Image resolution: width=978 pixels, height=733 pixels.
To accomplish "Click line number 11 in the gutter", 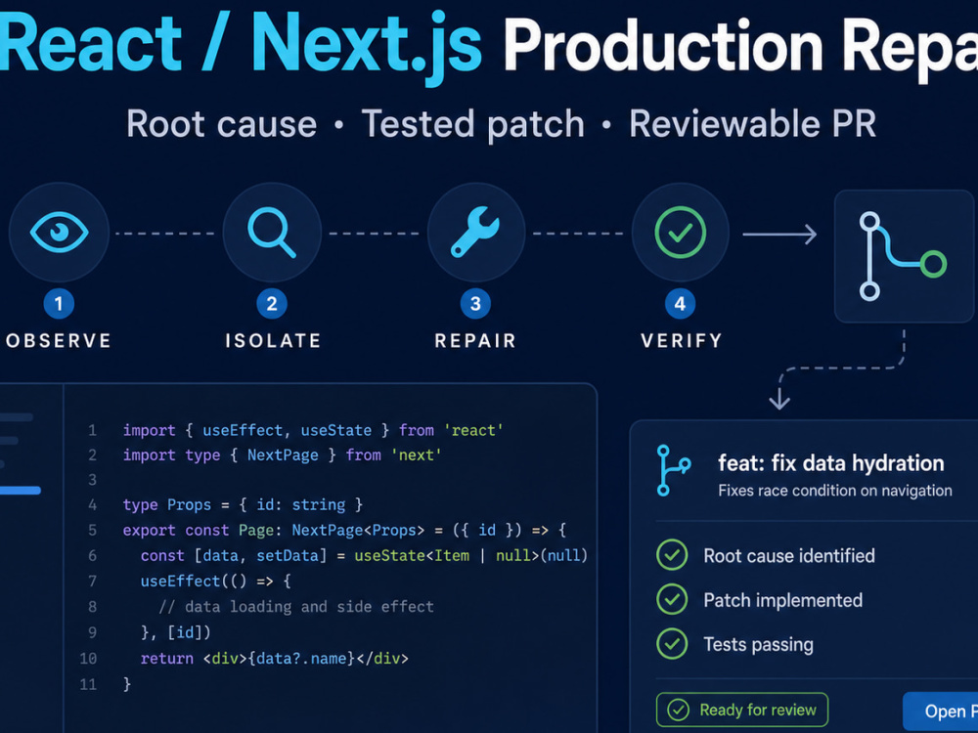I will click(88, 684).
